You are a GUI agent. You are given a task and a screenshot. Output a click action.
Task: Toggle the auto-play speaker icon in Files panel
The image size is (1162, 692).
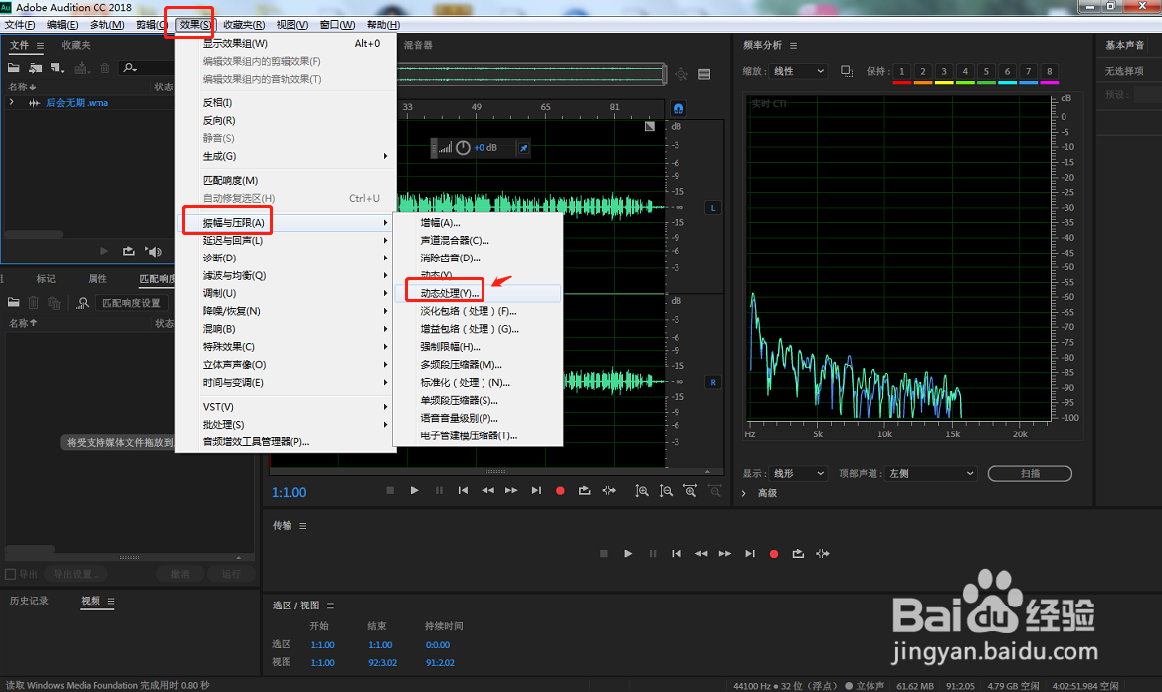click(x=153, y=252)
